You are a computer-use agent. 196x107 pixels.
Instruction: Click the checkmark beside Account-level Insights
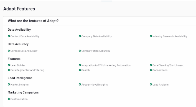(80, 84)
